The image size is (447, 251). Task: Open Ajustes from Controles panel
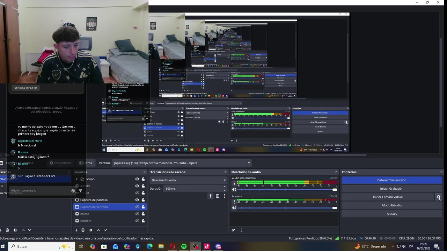392,214
